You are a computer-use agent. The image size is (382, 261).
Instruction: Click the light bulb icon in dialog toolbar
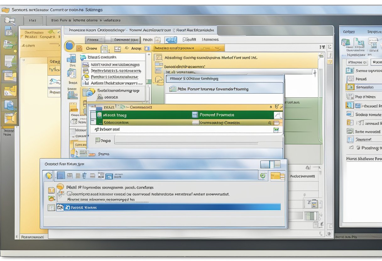click(x=49, y=175)
